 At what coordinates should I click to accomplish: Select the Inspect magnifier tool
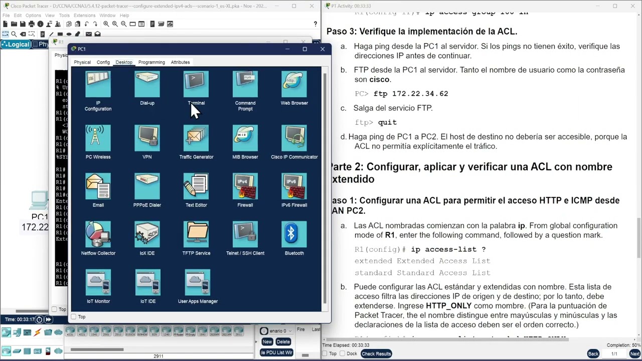[x=14, y=34]
